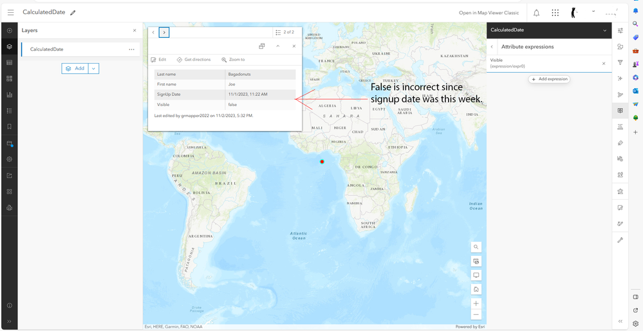Open the Bookmarks icon

[x=10, y=127]
